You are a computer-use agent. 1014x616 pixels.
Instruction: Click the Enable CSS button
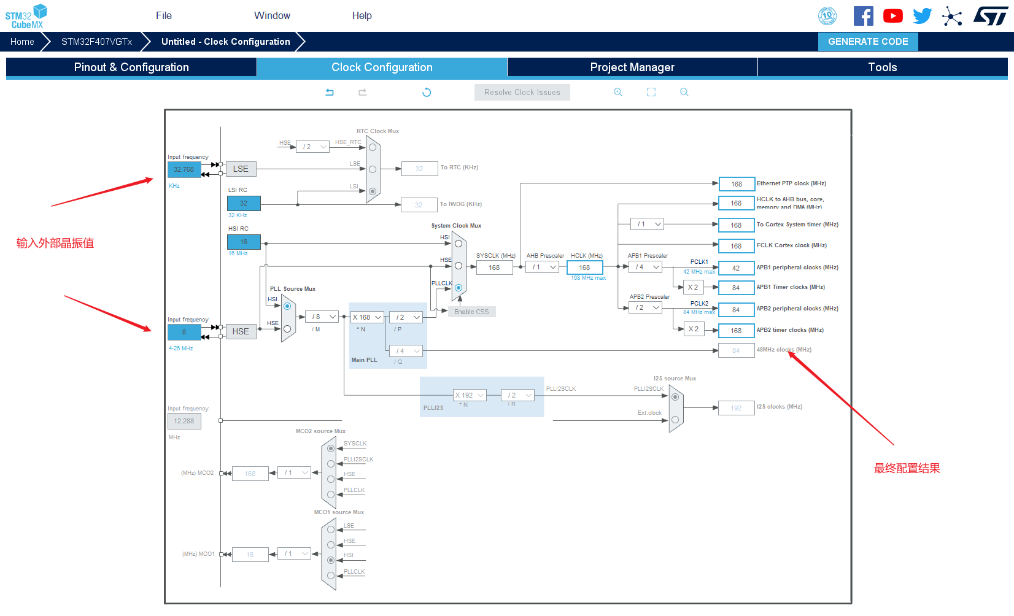472,312
